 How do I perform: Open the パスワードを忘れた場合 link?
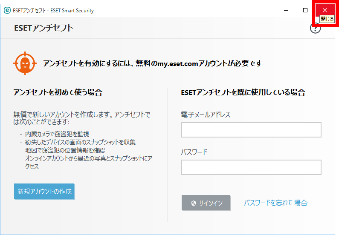pos(275,203)
